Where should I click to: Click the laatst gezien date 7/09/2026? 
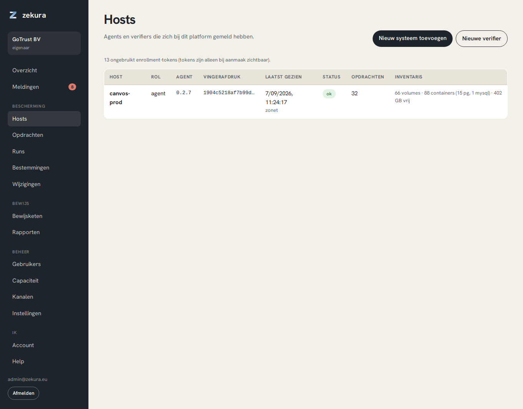(279, 93)
